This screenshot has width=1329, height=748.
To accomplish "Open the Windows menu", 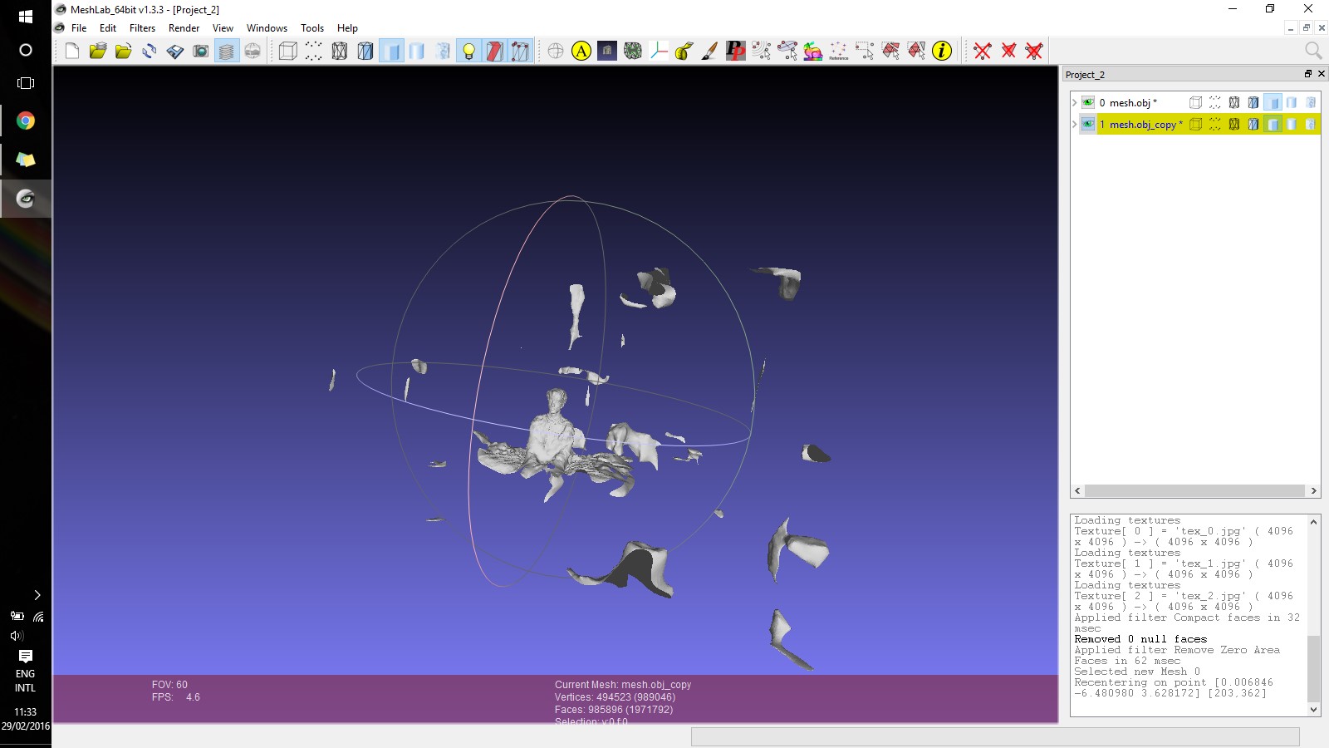I will [x=267, y=28].
